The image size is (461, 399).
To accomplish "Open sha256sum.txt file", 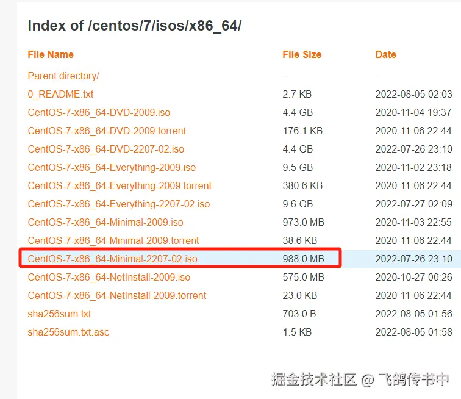I will [59, 314].
